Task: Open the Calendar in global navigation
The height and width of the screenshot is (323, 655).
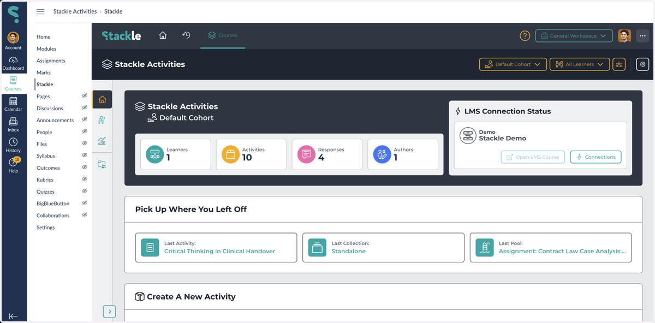Action: point(13,104)
